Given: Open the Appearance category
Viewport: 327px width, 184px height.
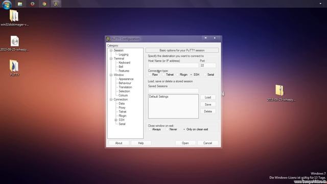Looking at the screenshot, I should click(126, 79).
